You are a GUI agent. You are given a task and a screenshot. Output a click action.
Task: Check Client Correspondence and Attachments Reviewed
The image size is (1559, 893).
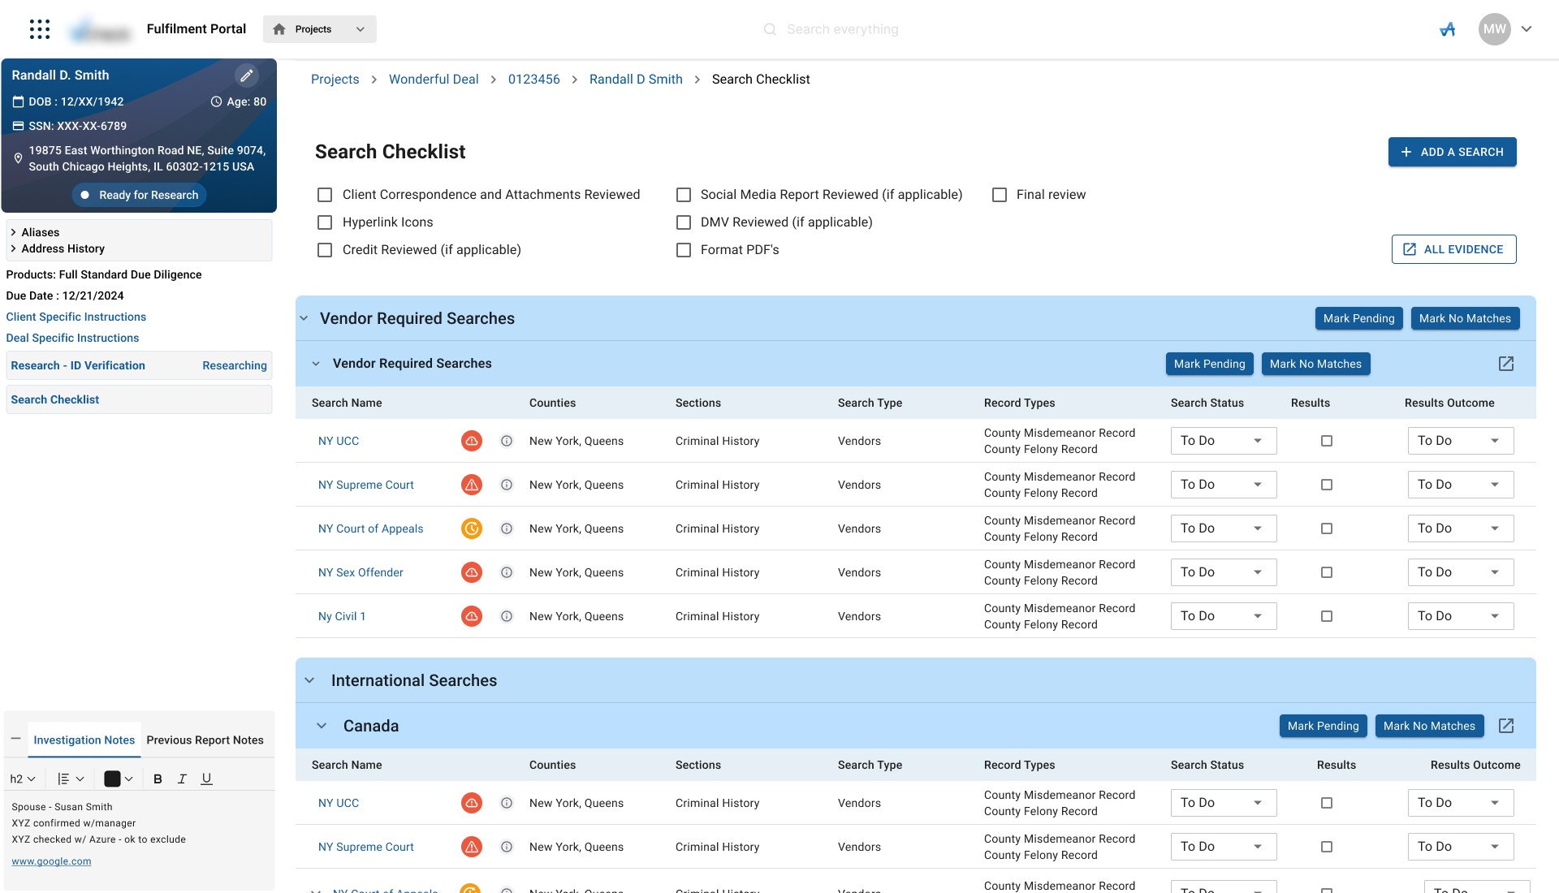click(325, 195)
